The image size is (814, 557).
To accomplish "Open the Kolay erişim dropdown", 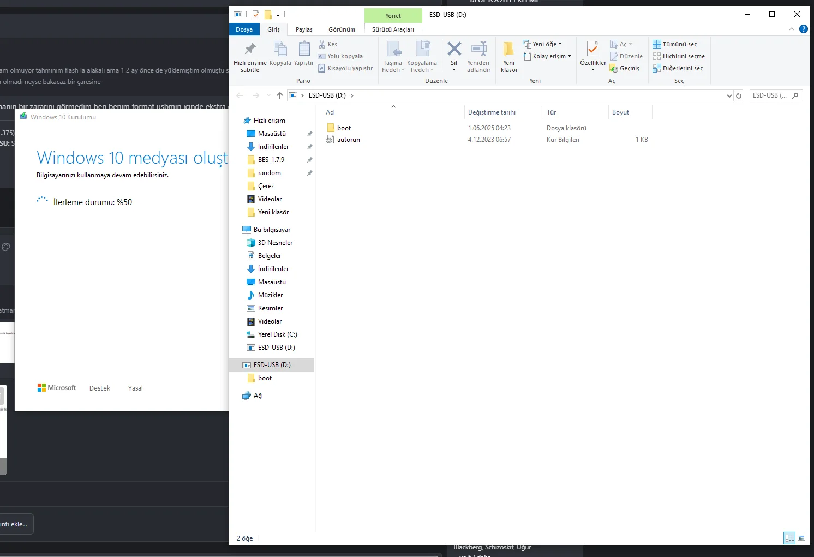I will tap(547, 56).
